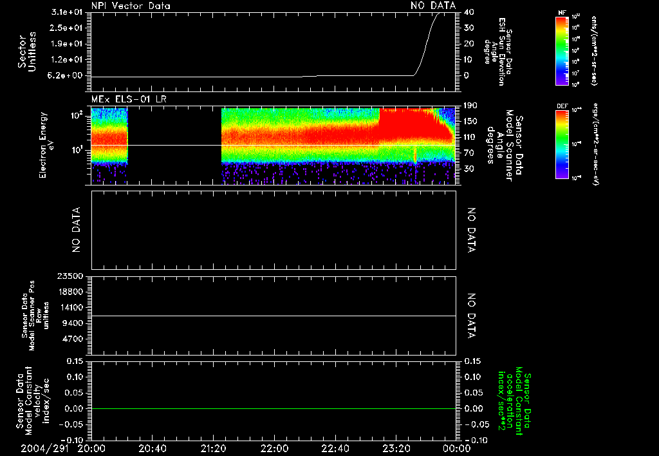Click the 70 degree scanner angle tick
659x456 pixels.
point(469,153)
